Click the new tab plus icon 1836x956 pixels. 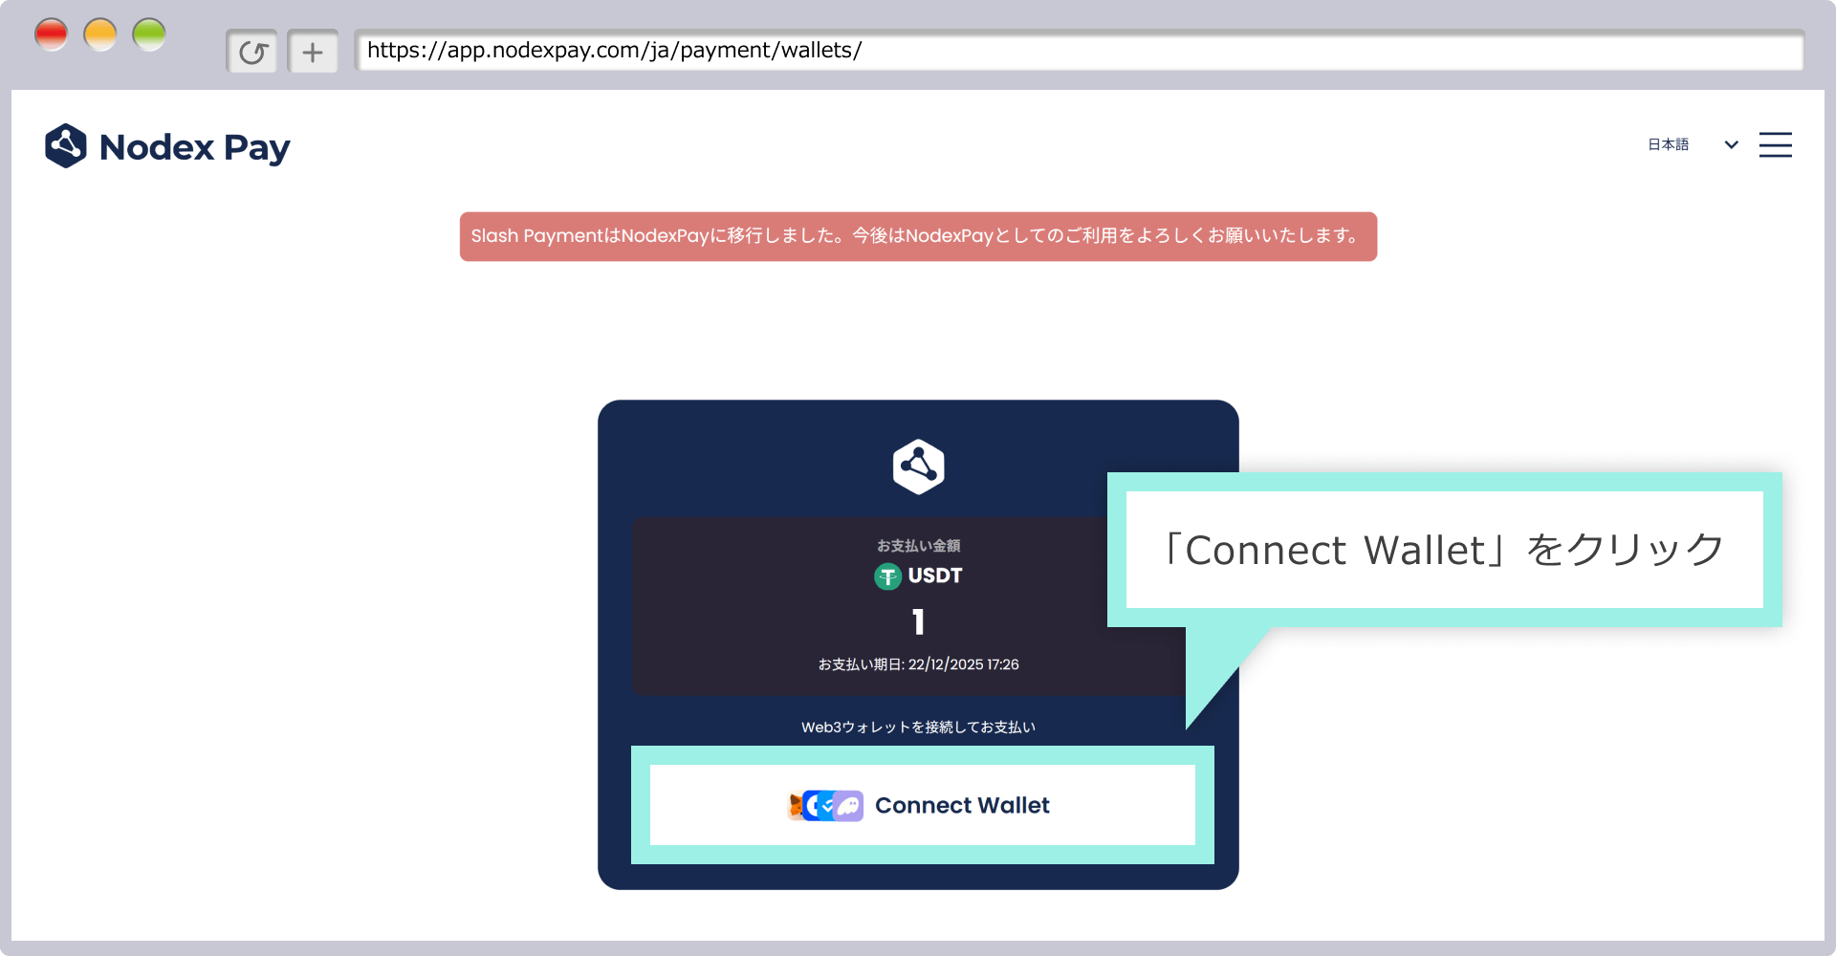tap(313, 51)
